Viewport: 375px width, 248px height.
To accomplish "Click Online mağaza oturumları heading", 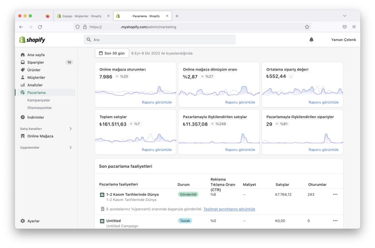I will [122, 69].
